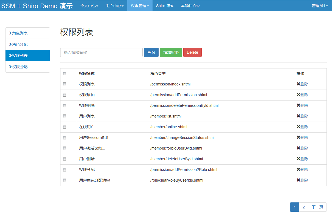
Task: Open the 个人中心 dropdown menu
Action: [x=89, y=6]
